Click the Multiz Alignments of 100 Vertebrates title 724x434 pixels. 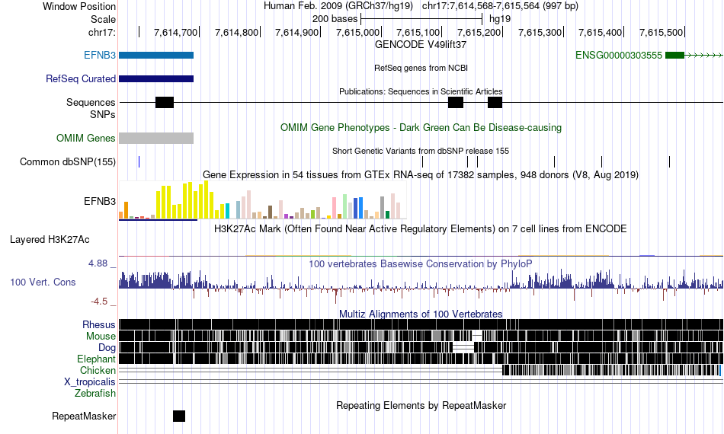pos(421,314)
